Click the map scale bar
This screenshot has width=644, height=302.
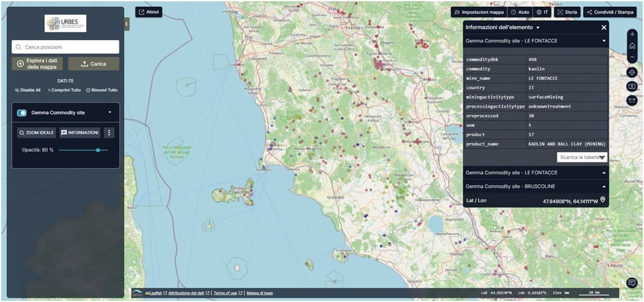click(594, 293)
